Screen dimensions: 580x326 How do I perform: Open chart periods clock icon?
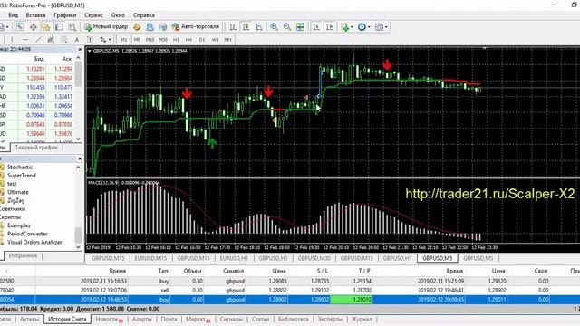tap(362, 26)
